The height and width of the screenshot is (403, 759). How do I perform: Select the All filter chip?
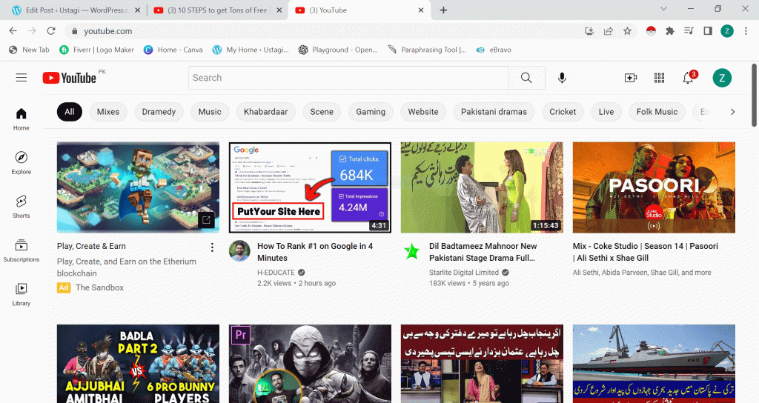pyautogui.click(x=70, y=112)
